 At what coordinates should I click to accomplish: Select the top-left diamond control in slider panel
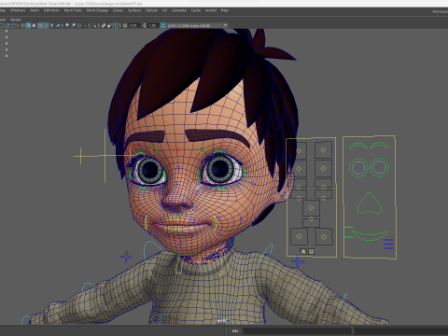tap(299, 150)
